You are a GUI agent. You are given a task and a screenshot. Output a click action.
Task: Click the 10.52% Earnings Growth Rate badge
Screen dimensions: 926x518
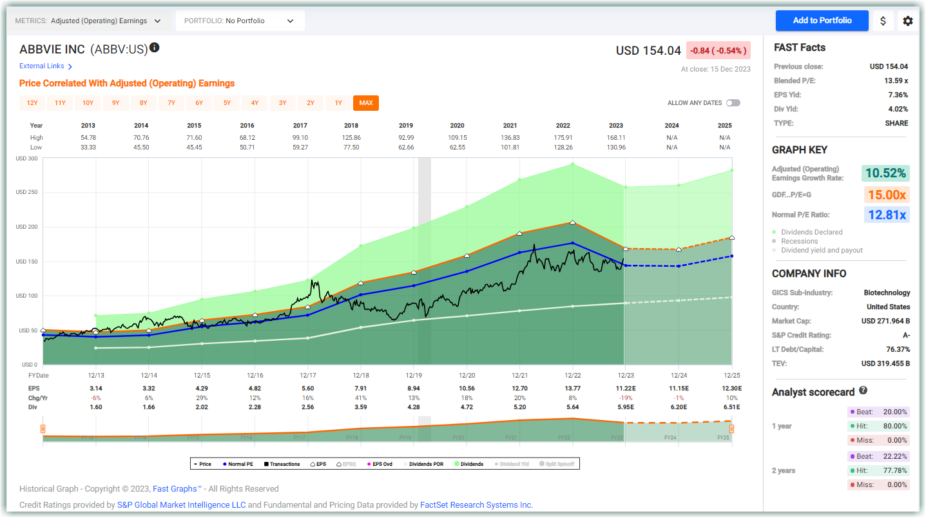886,173
